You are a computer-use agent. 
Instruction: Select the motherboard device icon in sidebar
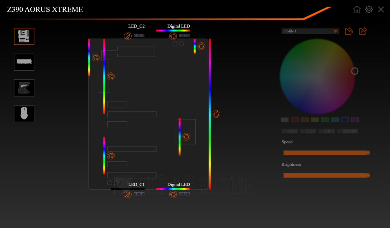point(24,36)
